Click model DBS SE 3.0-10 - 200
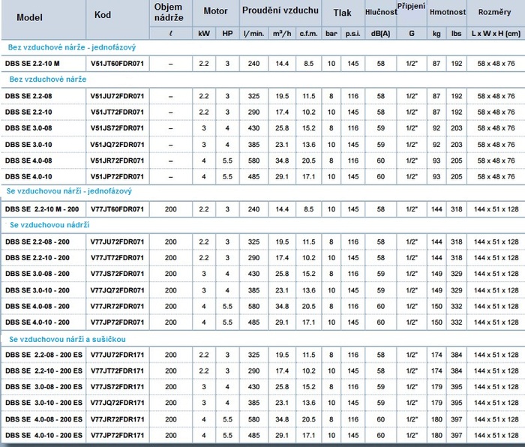 pyautogui.click(x=37, y=290)
